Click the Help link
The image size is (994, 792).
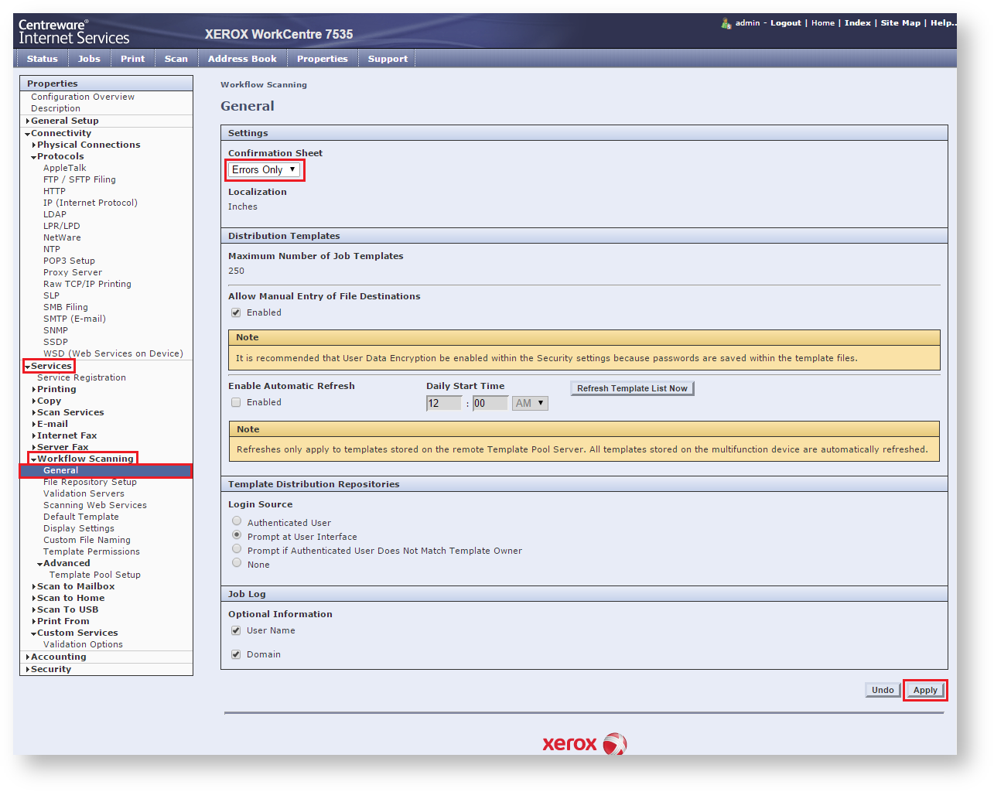943,23
